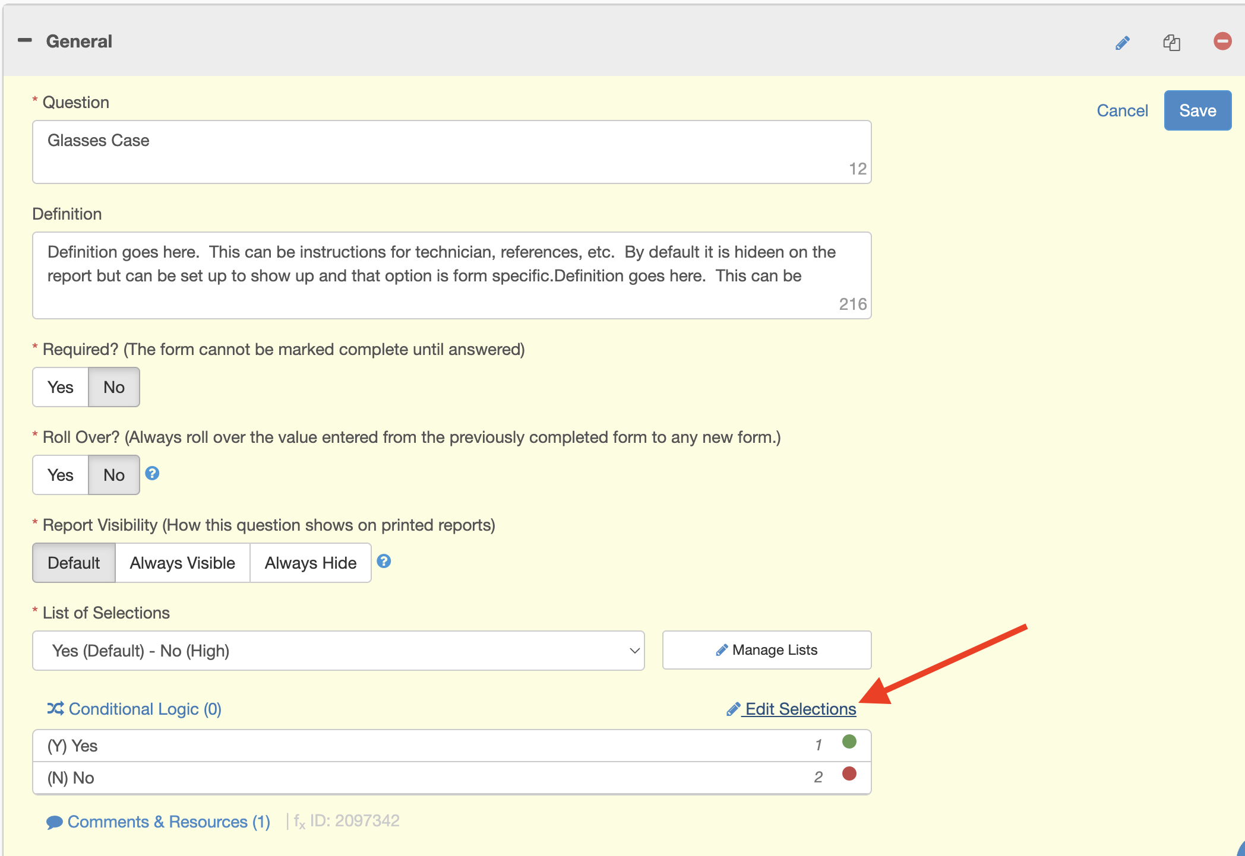
Task: Select Always Hide report visibility
Action: (310, 563)
